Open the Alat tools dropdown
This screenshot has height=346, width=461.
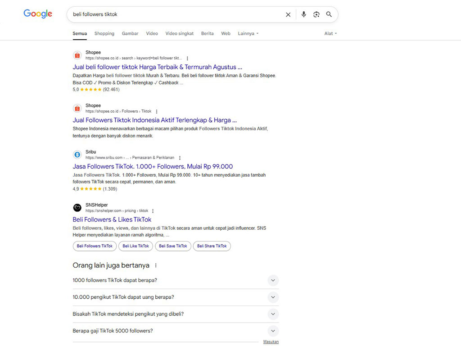330,33
